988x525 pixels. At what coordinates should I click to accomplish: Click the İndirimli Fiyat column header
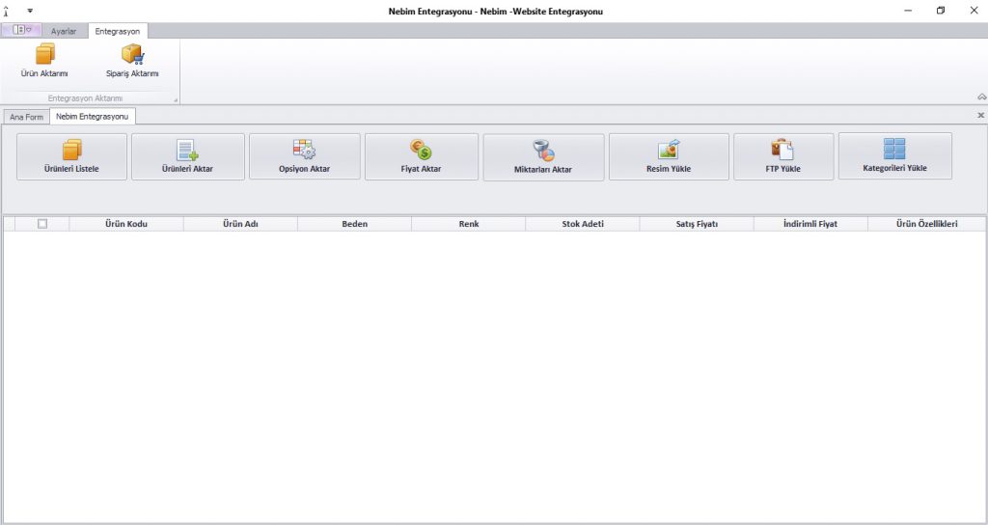click(x=810, y=224)
